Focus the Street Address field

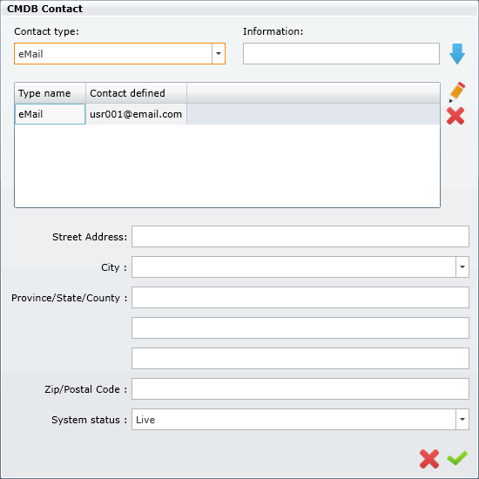coord(300,236)
